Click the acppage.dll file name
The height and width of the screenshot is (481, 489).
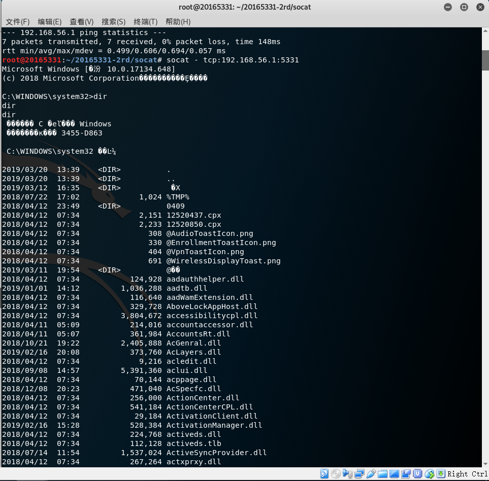191,380
